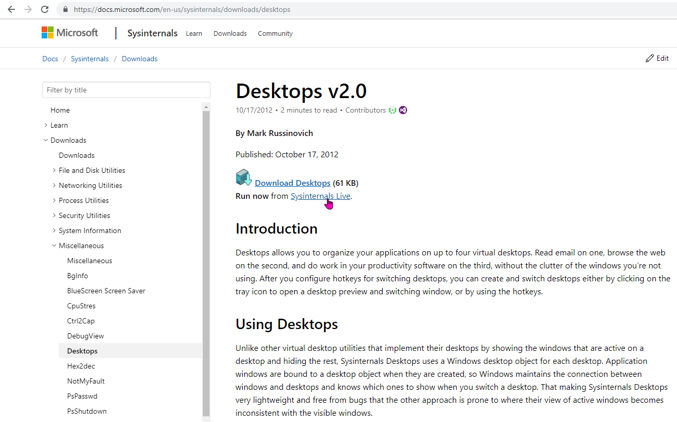Viewport: 677px width, 422px height.
Task: Click the Download Desktops link
Action: pos(292,183)
